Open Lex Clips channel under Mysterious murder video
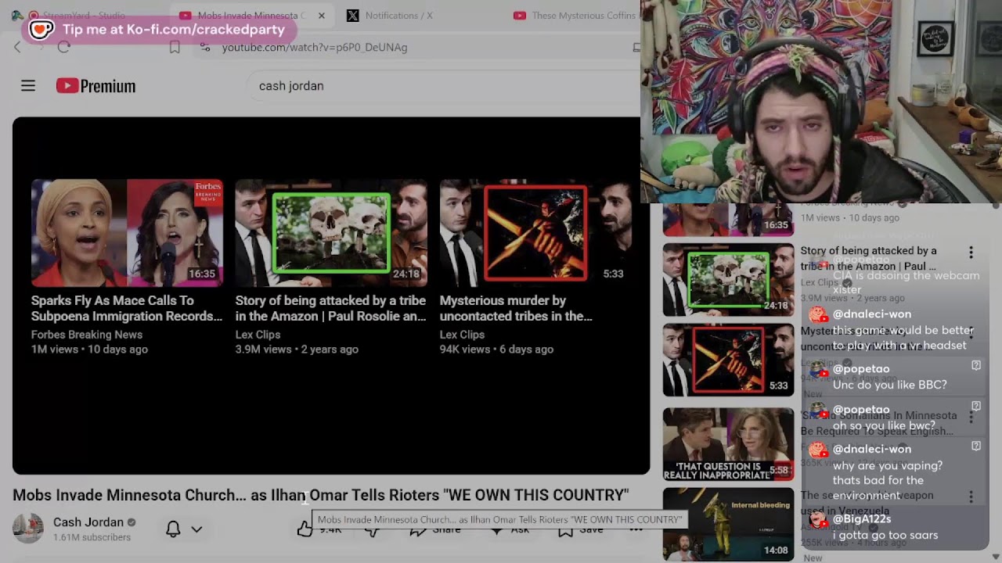Screen dimensions: 1002x563 pyautogui.click(x=462, y=335)
